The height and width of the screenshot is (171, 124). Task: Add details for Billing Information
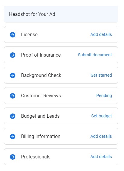pyautogui.click(x=101, y=136)
